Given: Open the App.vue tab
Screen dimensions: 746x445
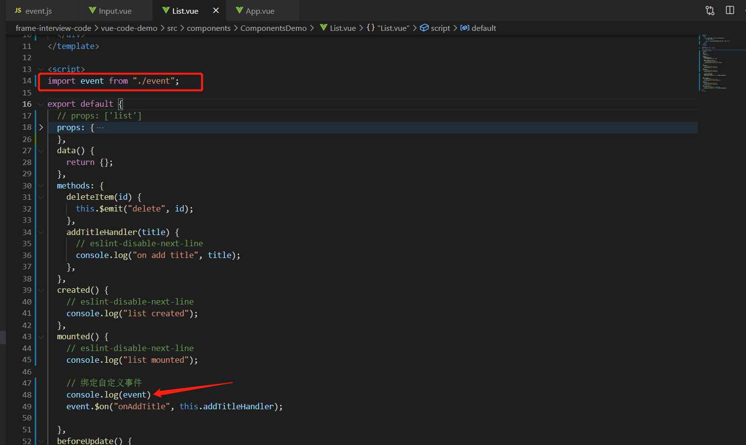Looking at the screenshot, I should click(260, 11).
